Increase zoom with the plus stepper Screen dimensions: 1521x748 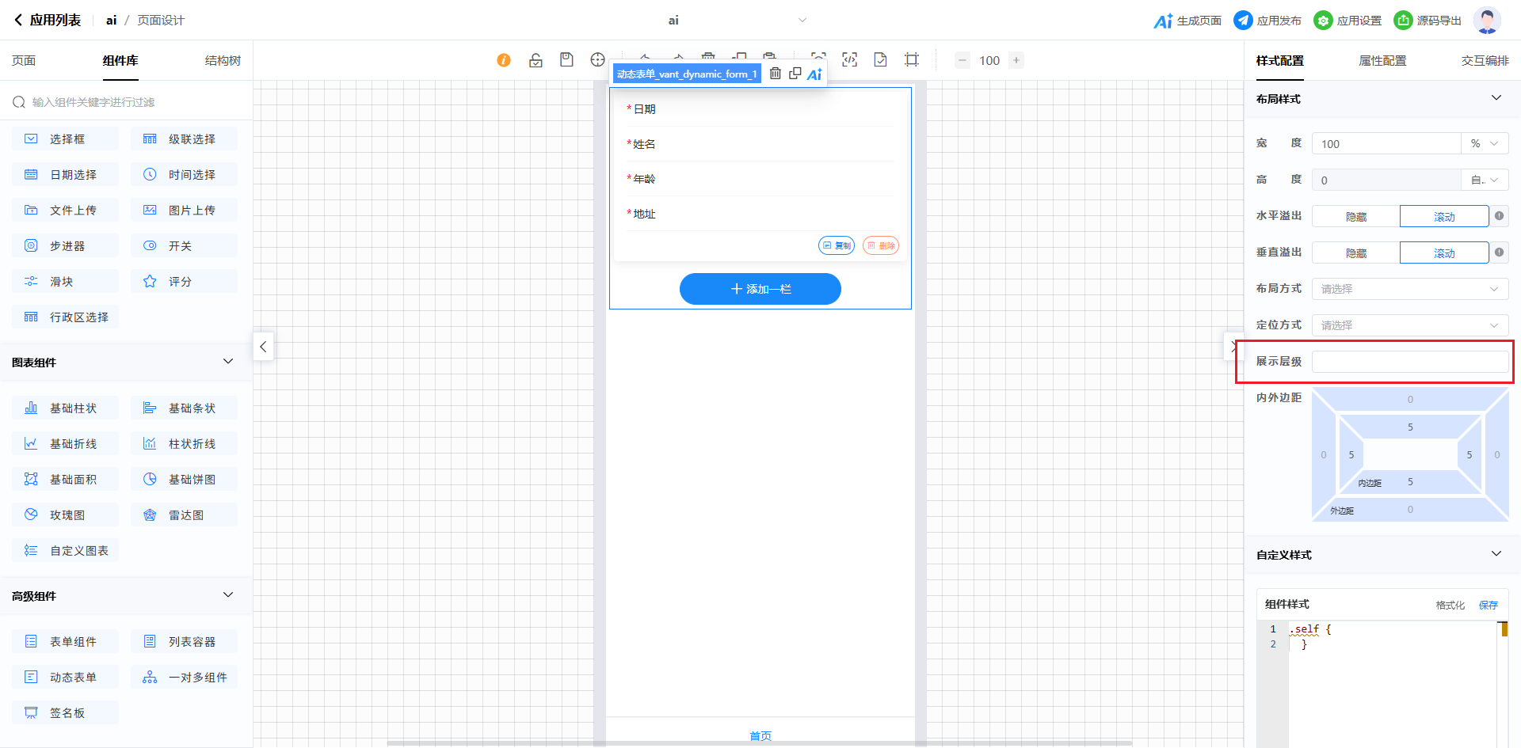tap(1016, 60)
